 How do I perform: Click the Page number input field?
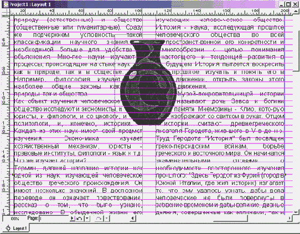point(54,219)
